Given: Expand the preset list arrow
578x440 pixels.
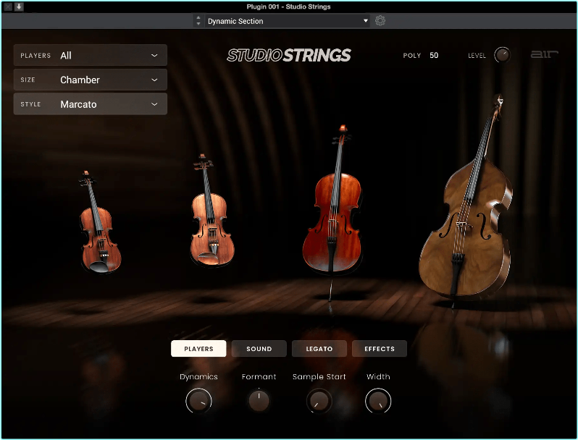Looking at the screenshot, I should coord(366,21).
